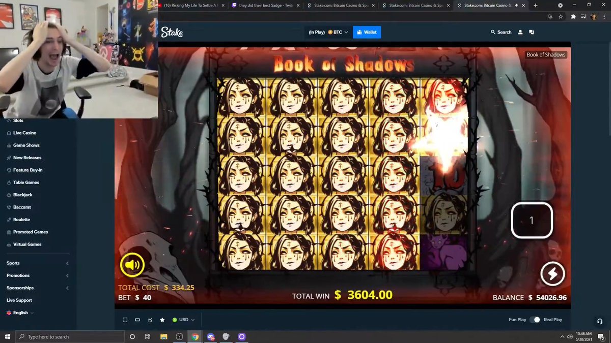Open the headset support icon
Viewport: 611px width, 343px height.
pos(600,321)
